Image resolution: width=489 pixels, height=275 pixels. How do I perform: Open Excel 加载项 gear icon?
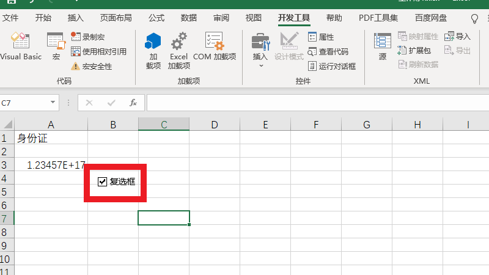click(179, 50)
